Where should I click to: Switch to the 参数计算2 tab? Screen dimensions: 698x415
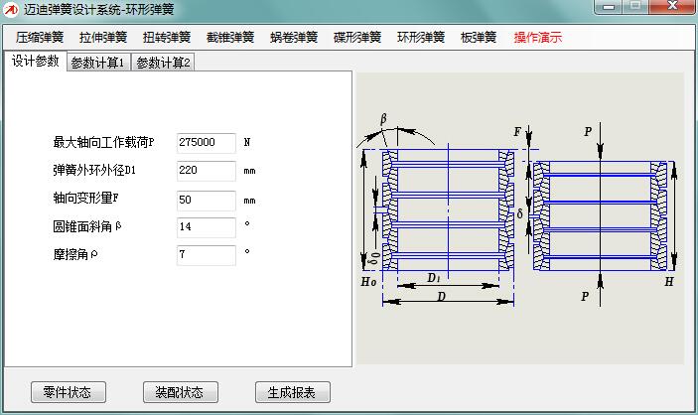(163, 63)
